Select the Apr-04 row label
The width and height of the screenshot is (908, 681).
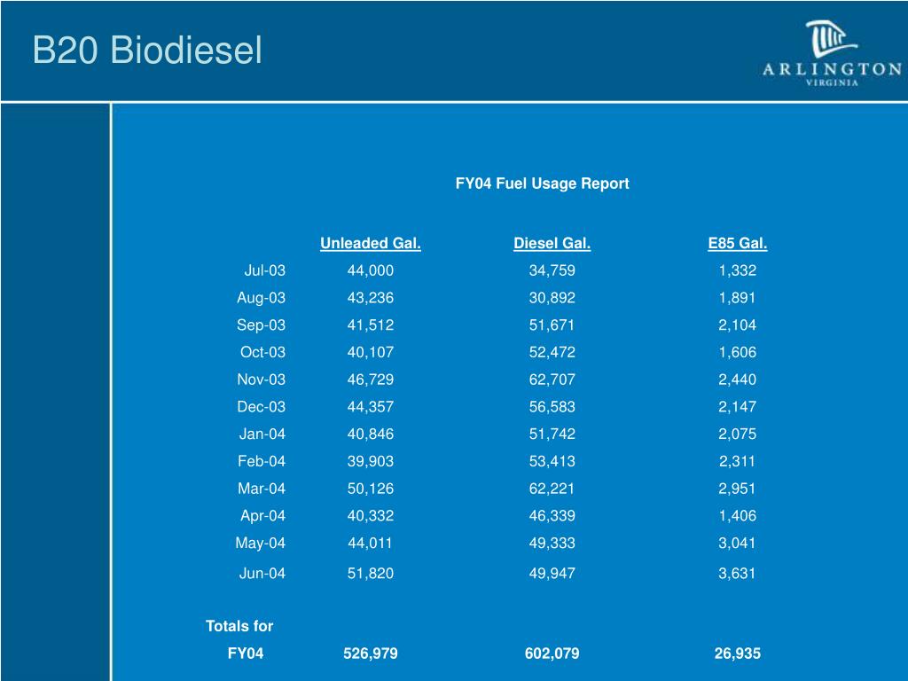pos(262,515)
